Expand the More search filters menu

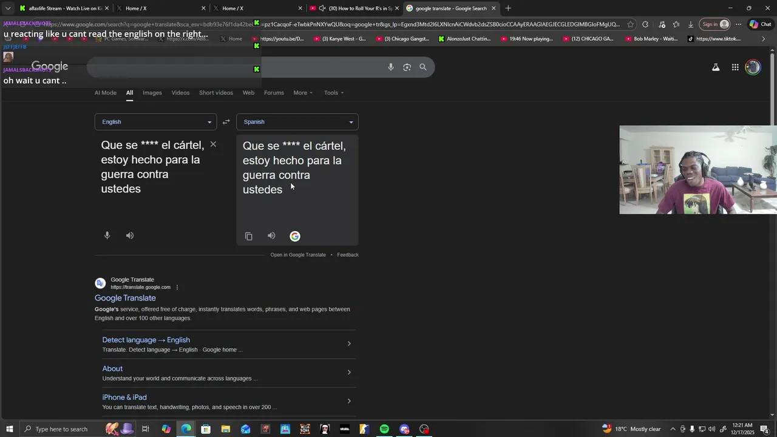(x=303, y=93)
